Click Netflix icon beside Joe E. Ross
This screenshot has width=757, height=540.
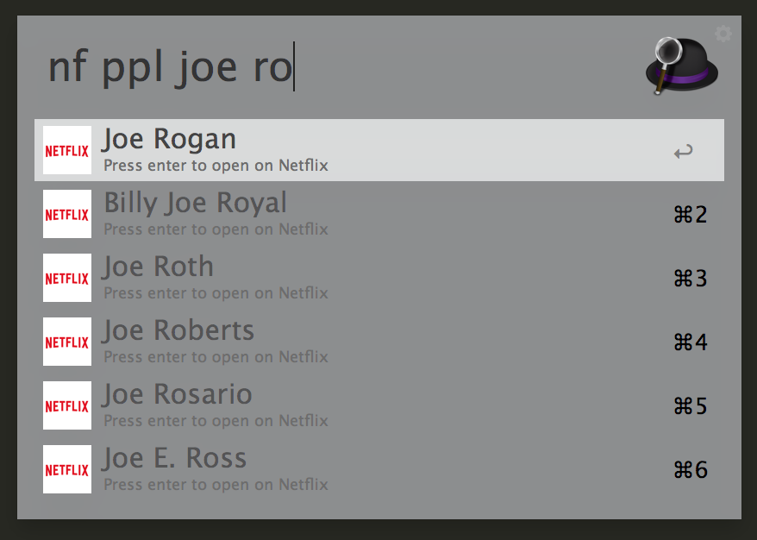67,469
